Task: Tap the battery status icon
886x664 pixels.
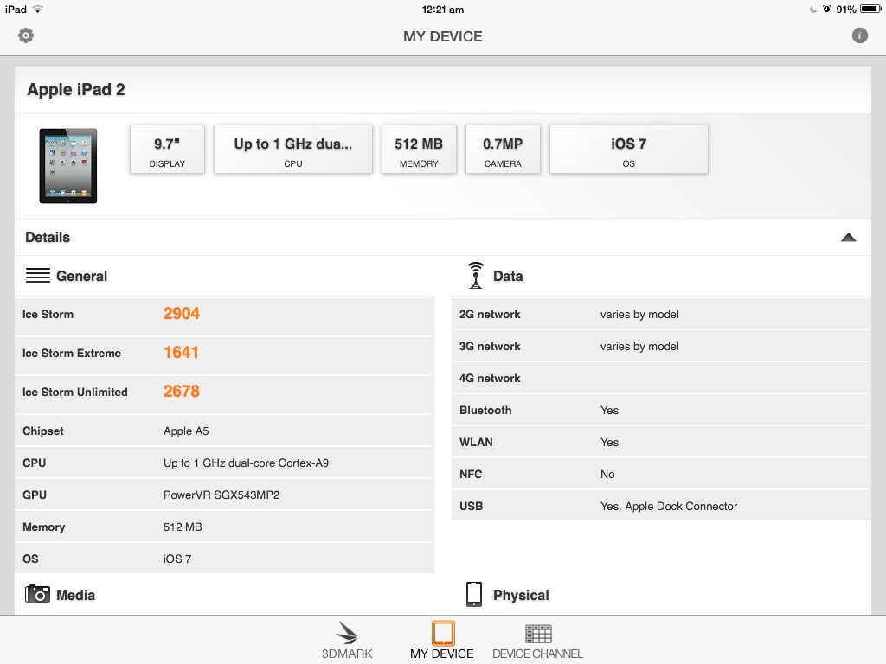Action: [x=870, y=9]
